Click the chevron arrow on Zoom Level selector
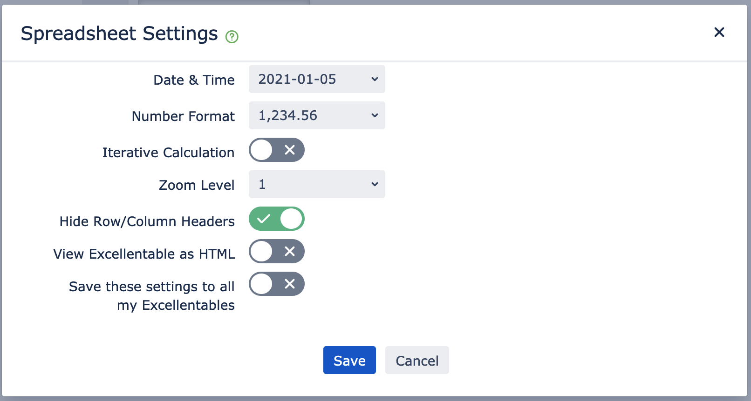Screen dimensions: 751x401 [375, 184]
